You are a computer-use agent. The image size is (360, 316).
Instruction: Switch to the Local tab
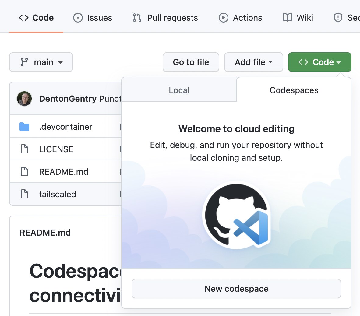tap(179, 90)
